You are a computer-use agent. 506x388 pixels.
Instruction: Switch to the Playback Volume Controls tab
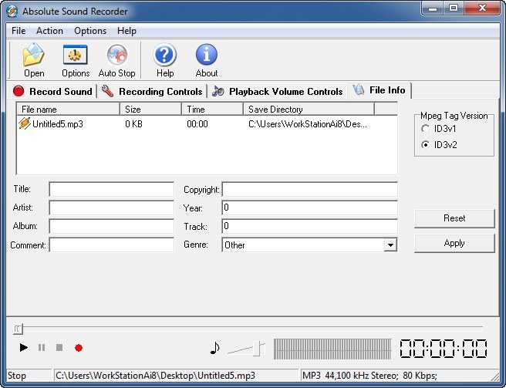[277, 91]
